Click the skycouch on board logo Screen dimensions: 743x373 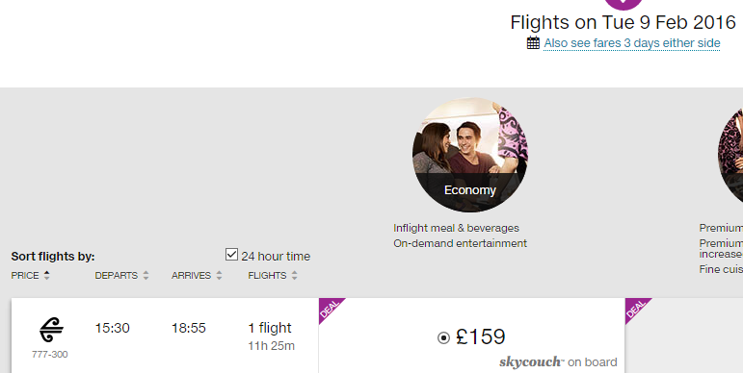(x=558, y=362)
